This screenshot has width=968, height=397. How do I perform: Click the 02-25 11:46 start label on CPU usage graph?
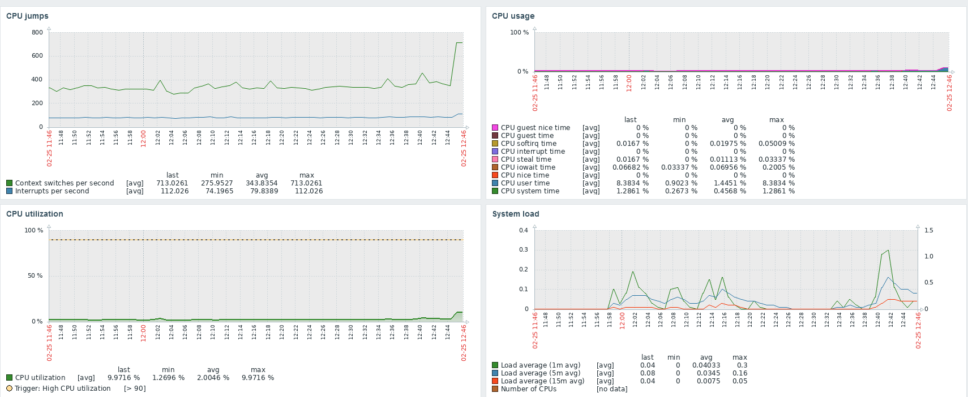(x=535, y=93)
